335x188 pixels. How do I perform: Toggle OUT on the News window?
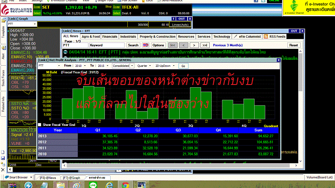pos(294,31)
